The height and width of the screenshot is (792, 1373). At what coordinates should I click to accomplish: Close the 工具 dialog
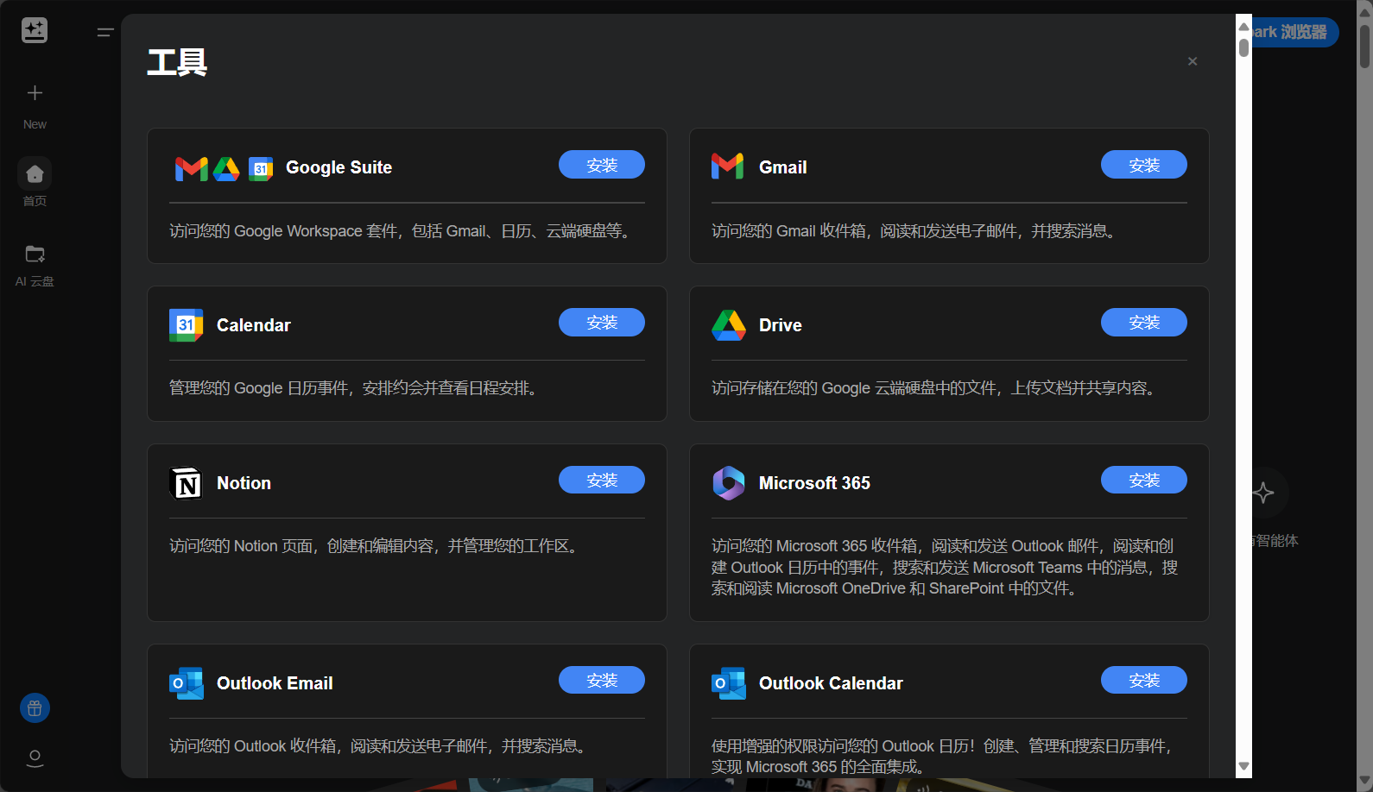[1193, 61]
